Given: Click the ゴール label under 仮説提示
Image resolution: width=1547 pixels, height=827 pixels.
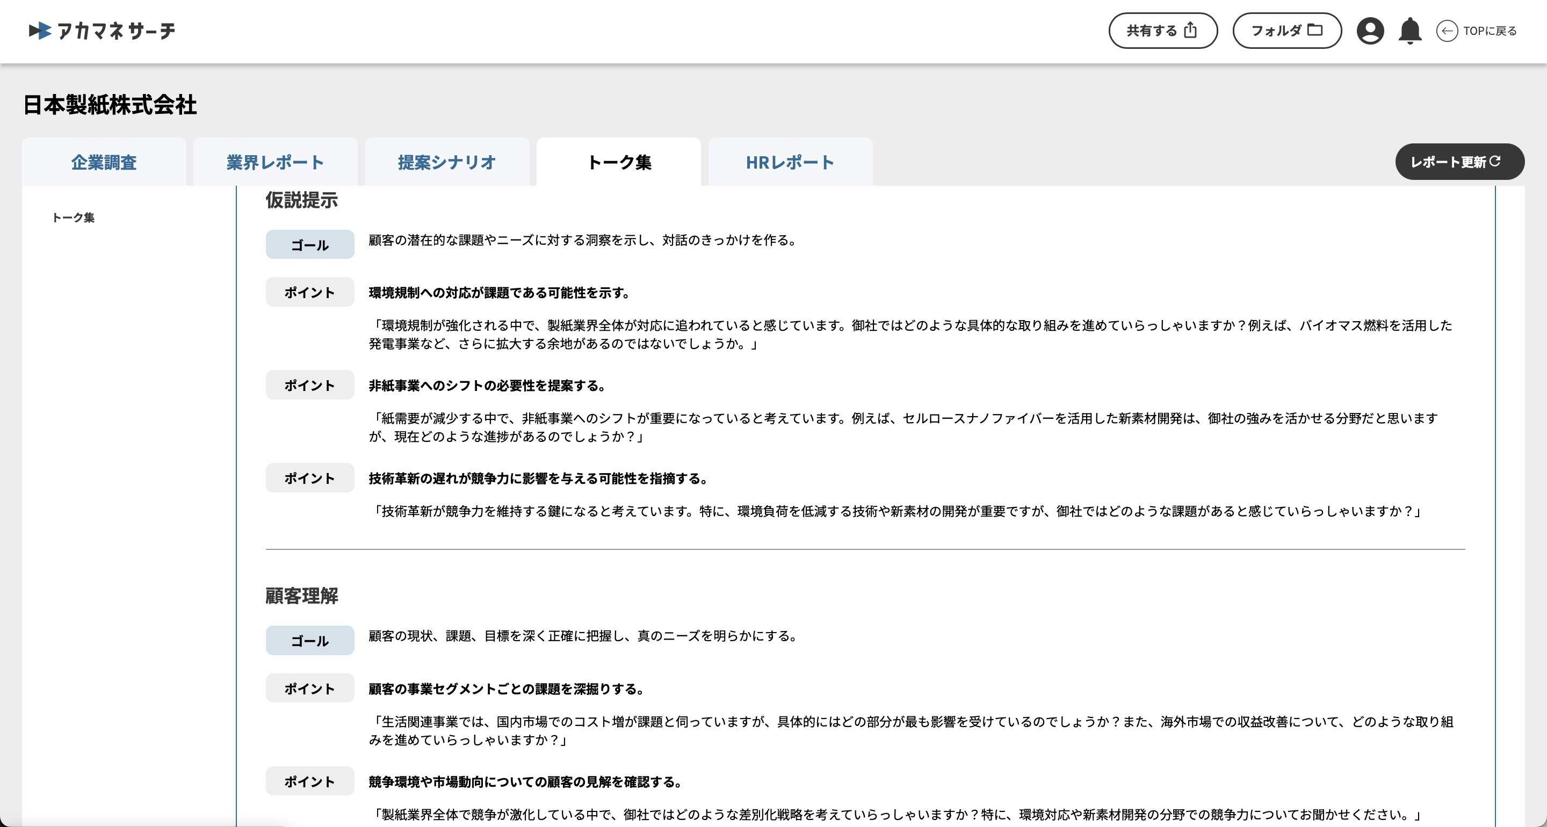Looking at the screenshot, I should pyautogui.click(x=310, y=244).
